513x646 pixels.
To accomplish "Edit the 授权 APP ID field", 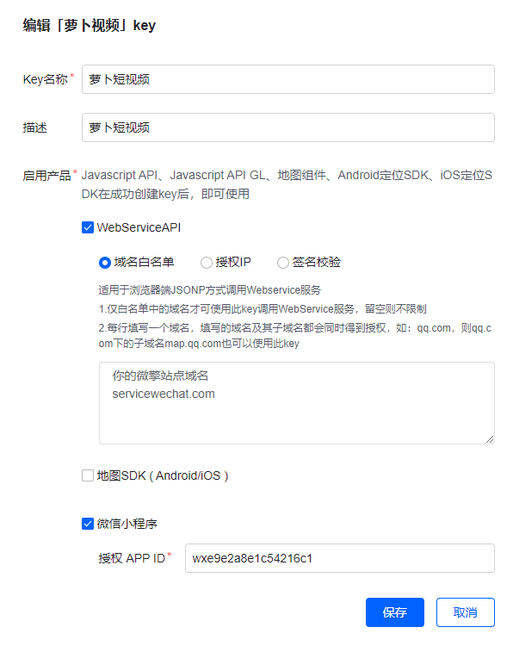I will tap(340, 558).
